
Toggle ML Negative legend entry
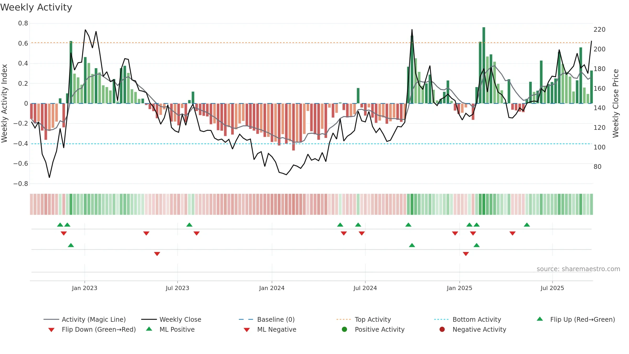[270, 329]
